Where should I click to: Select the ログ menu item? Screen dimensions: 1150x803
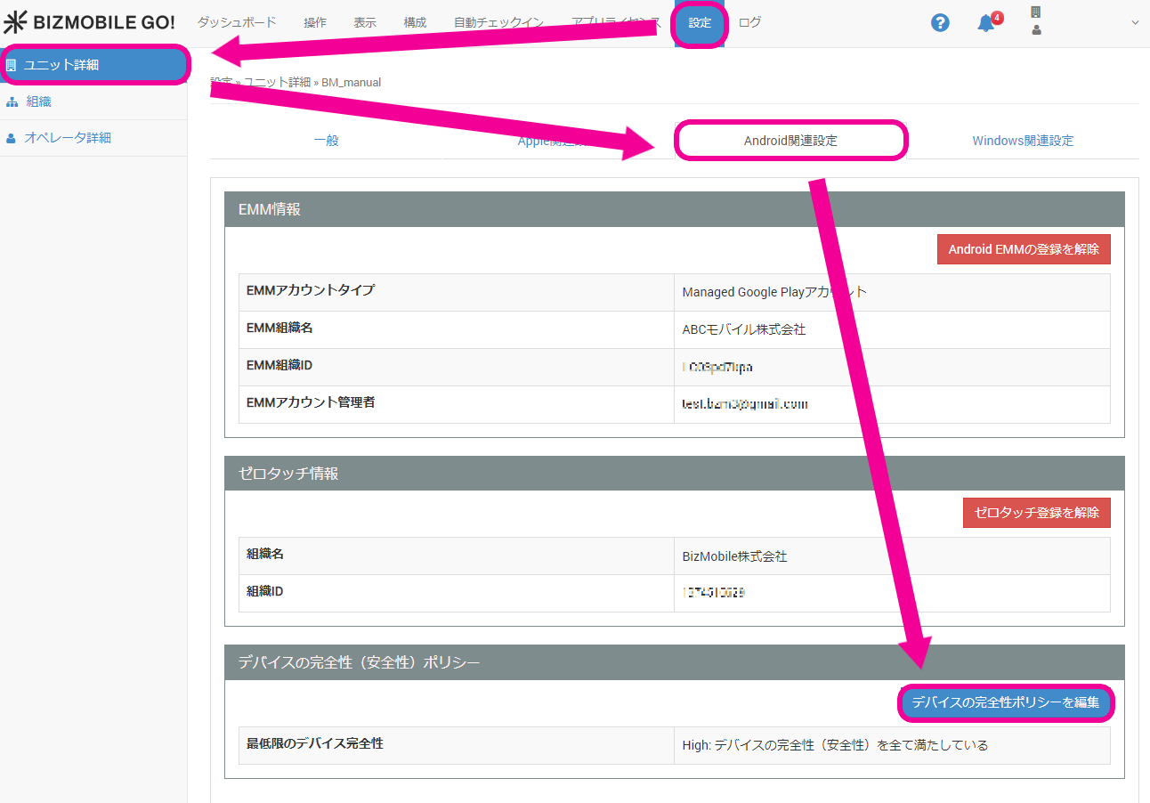[x=750, y=23]
